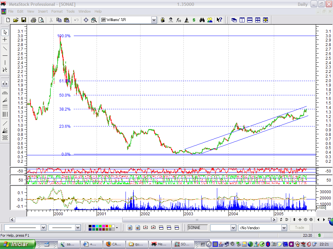Click the horizontal scrollbar right arrow
The image size is (333, 249).
(274, 220)
